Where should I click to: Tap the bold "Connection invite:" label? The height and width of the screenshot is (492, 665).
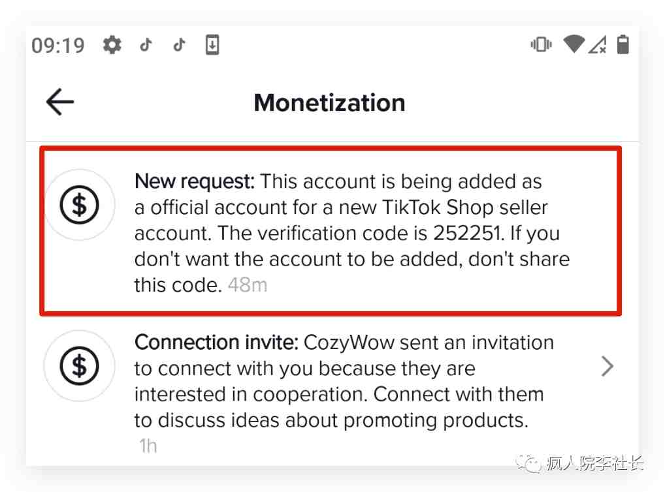point(216,342)
